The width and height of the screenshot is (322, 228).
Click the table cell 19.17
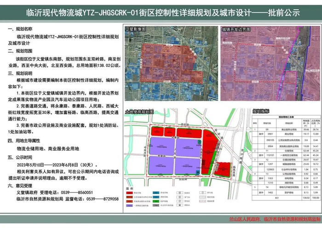[306, 134]
